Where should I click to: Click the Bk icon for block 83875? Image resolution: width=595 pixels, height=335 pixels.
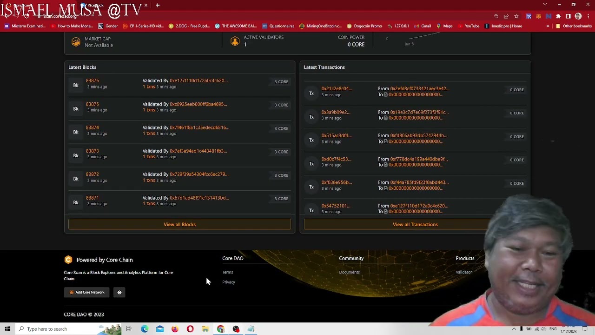coord(76,109)
